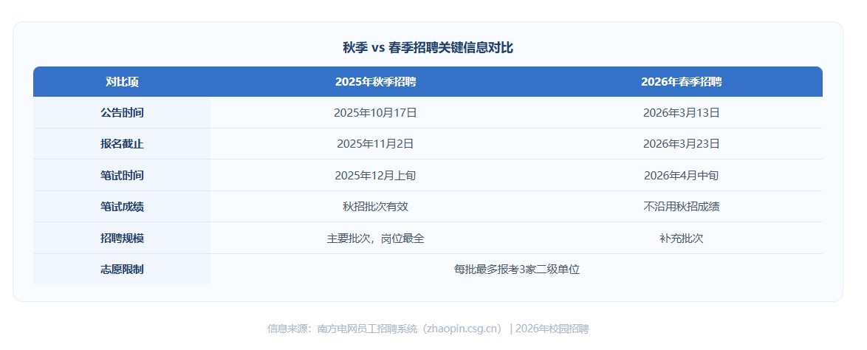Click the 2025年10月17日 cell
867x350 pixels.
(x=375, y=113)
